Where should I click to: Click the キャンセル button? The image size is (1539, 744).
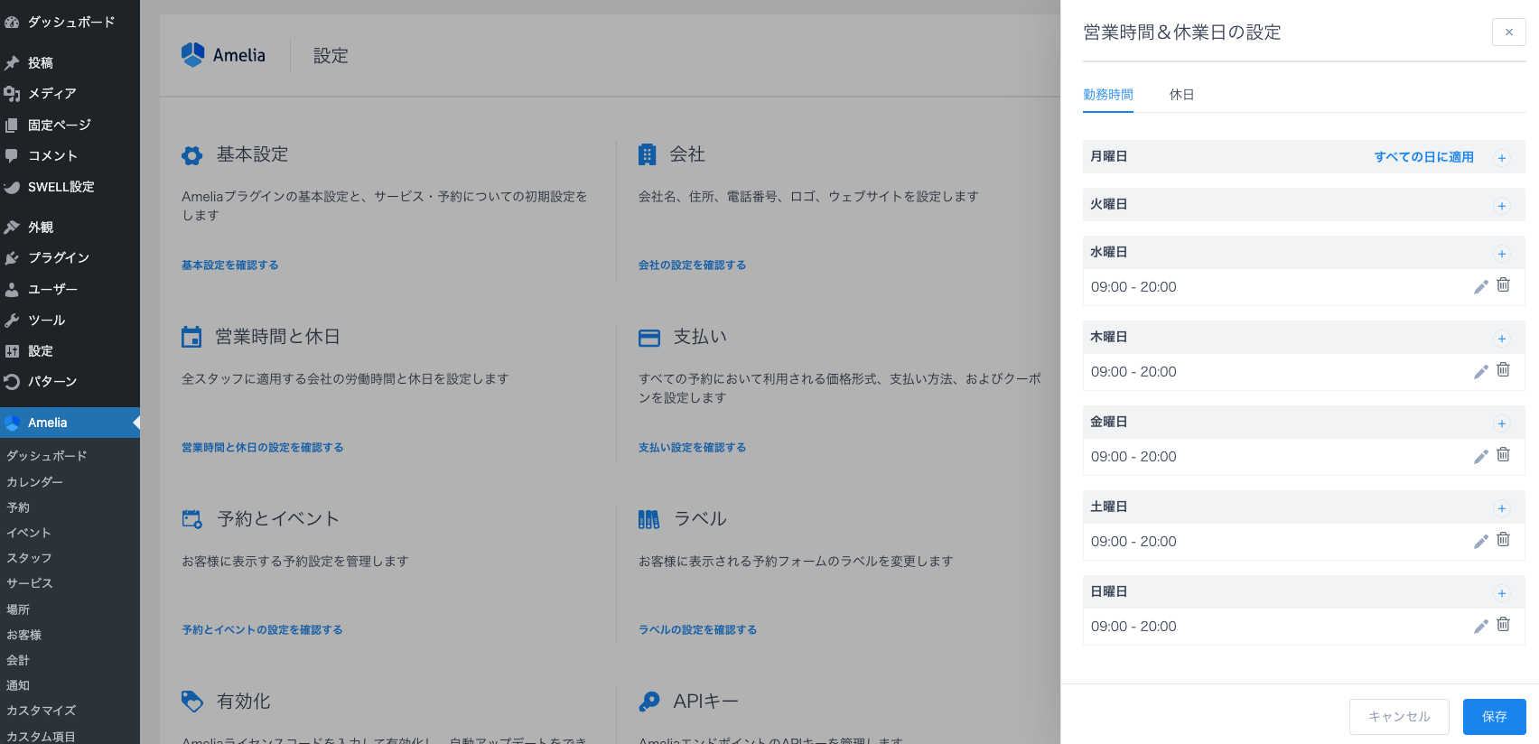pyautogui.click(x=1398, y=717)
